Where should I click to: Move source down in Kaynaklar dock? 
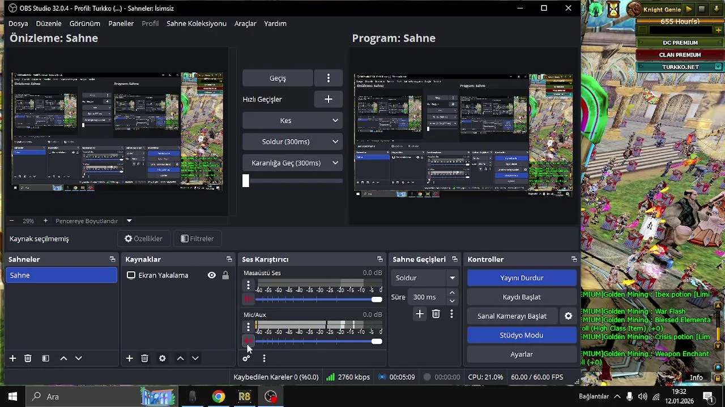[x=195, y=358]
